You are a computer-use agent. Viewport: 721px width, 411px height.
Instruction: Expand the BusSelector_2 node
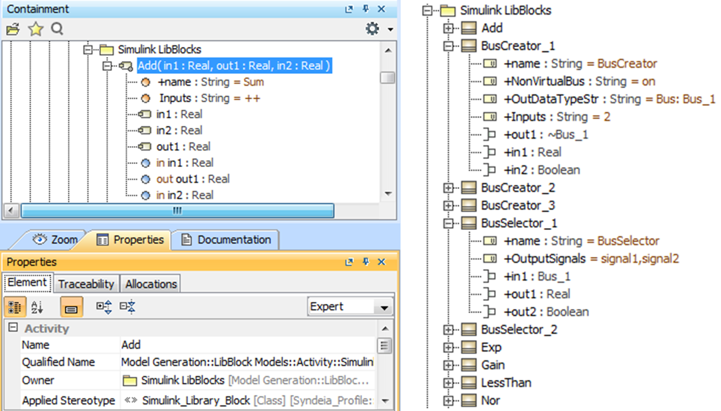(x=448, y=329)
